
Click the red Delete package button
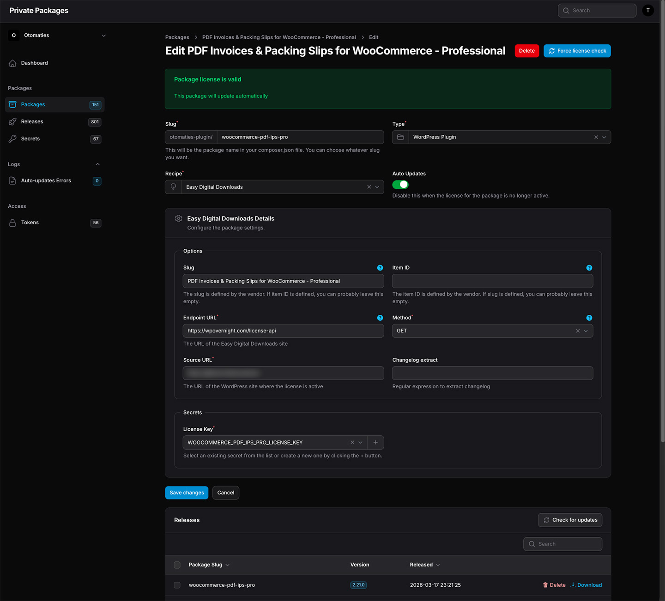click(x=527, y=51)
